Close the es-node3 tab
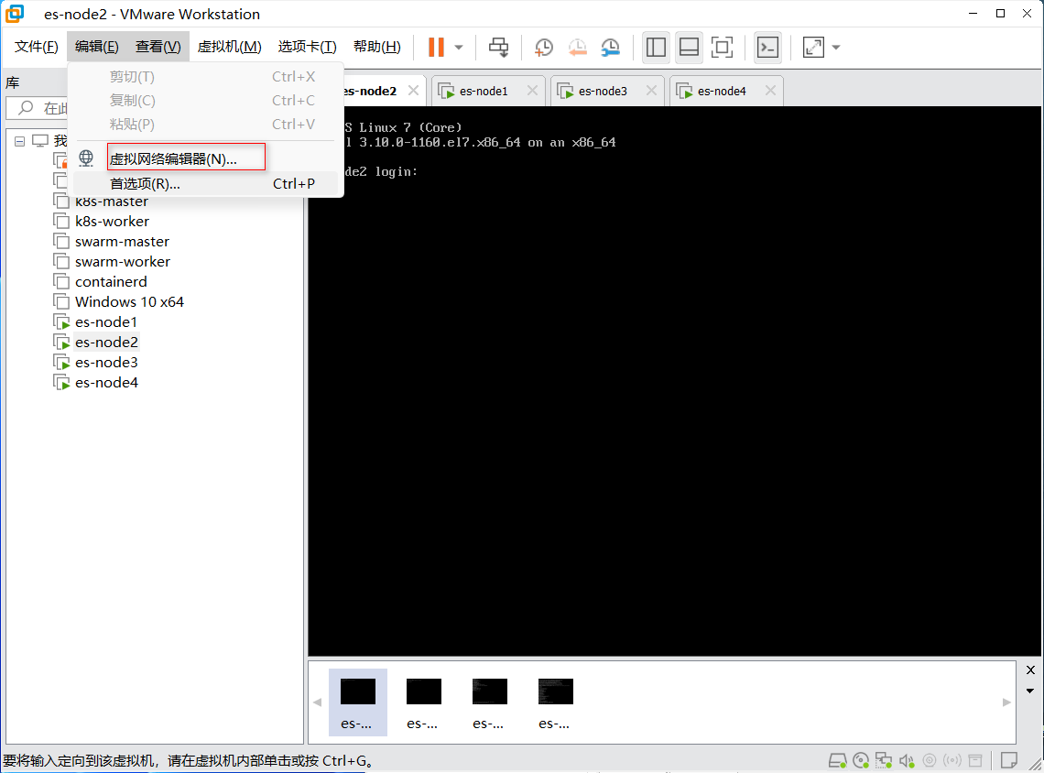Image resolution: width=1044 pixels, height=773 pixels. 652,91
